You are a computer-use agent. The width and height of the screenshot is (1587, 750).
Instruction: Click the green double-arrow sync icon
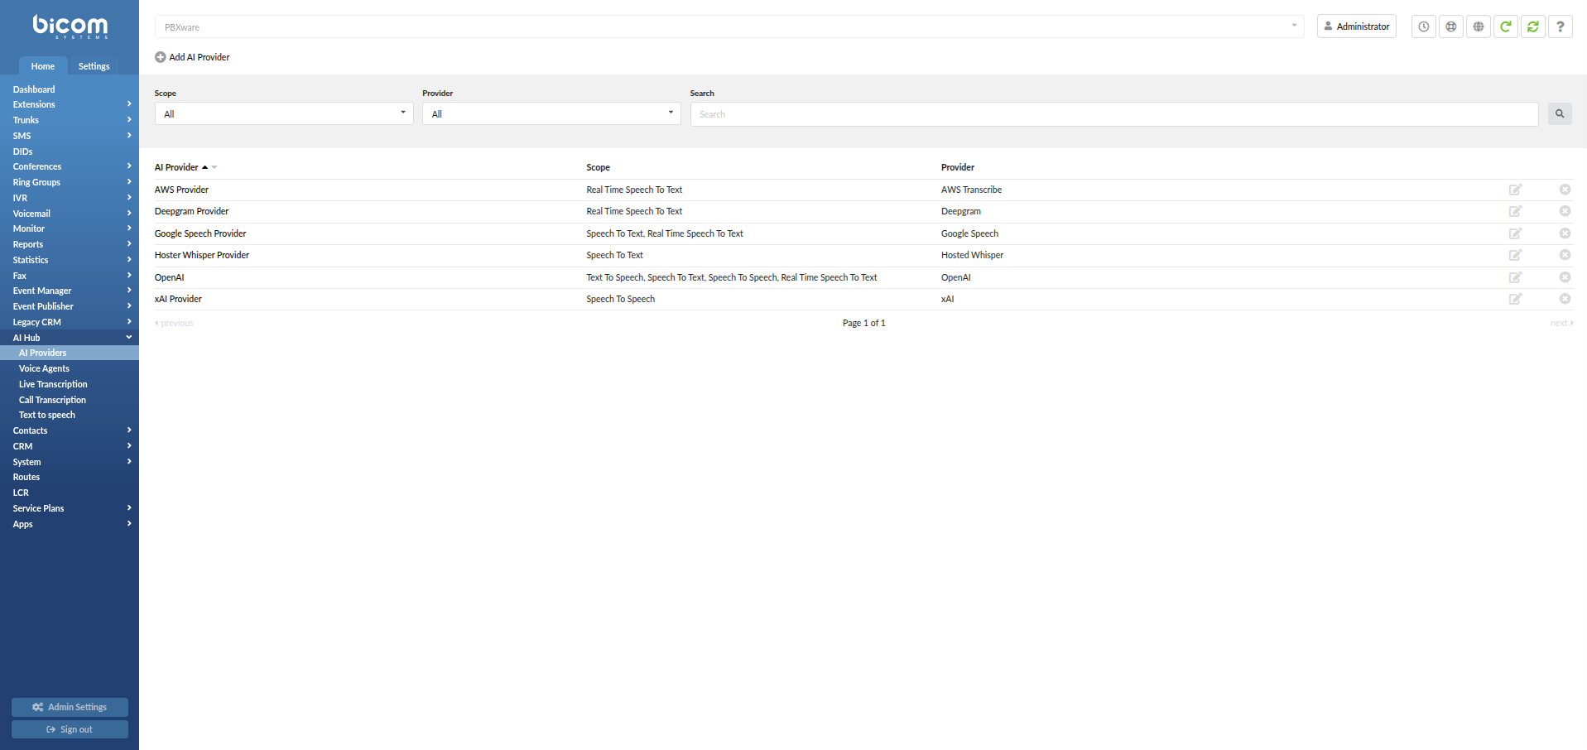coord(1532,26)
